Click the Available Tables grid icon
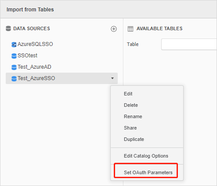Image resolution: width=217 pixels, height=186 pixels. 130,29
